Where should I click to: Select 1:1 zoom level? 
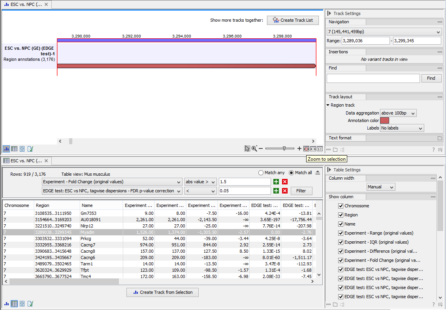coord(320,148)
